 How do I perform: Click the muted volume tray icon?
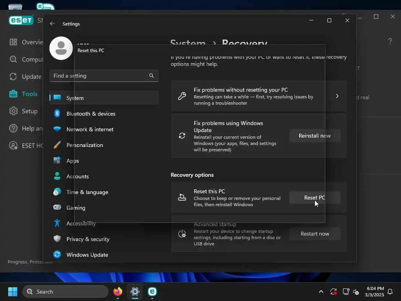[356, 292]
